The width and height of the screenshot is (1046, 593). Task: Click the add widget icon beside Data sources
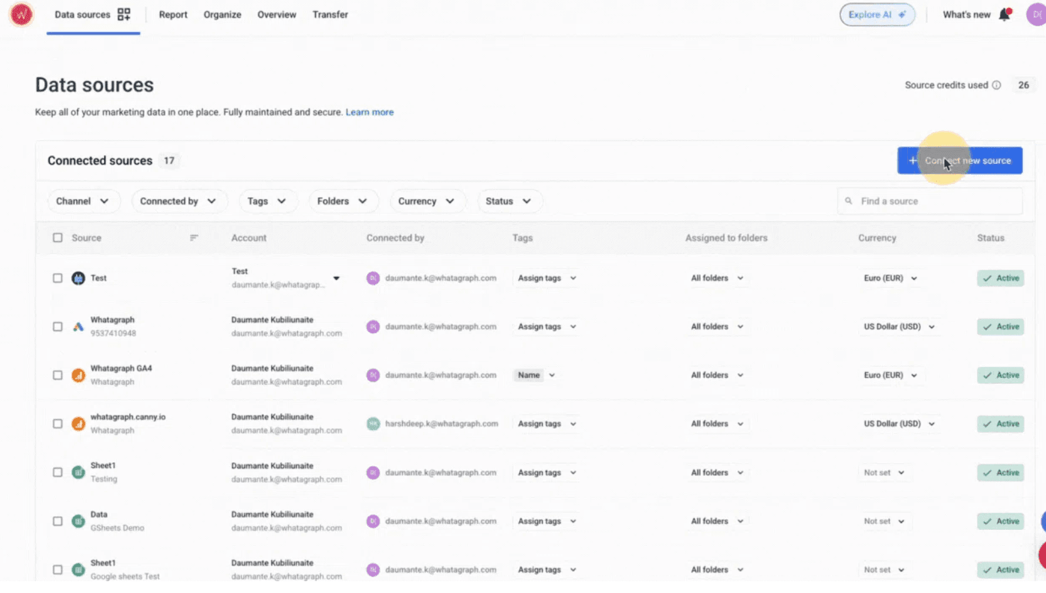click(x=124, y=14)
